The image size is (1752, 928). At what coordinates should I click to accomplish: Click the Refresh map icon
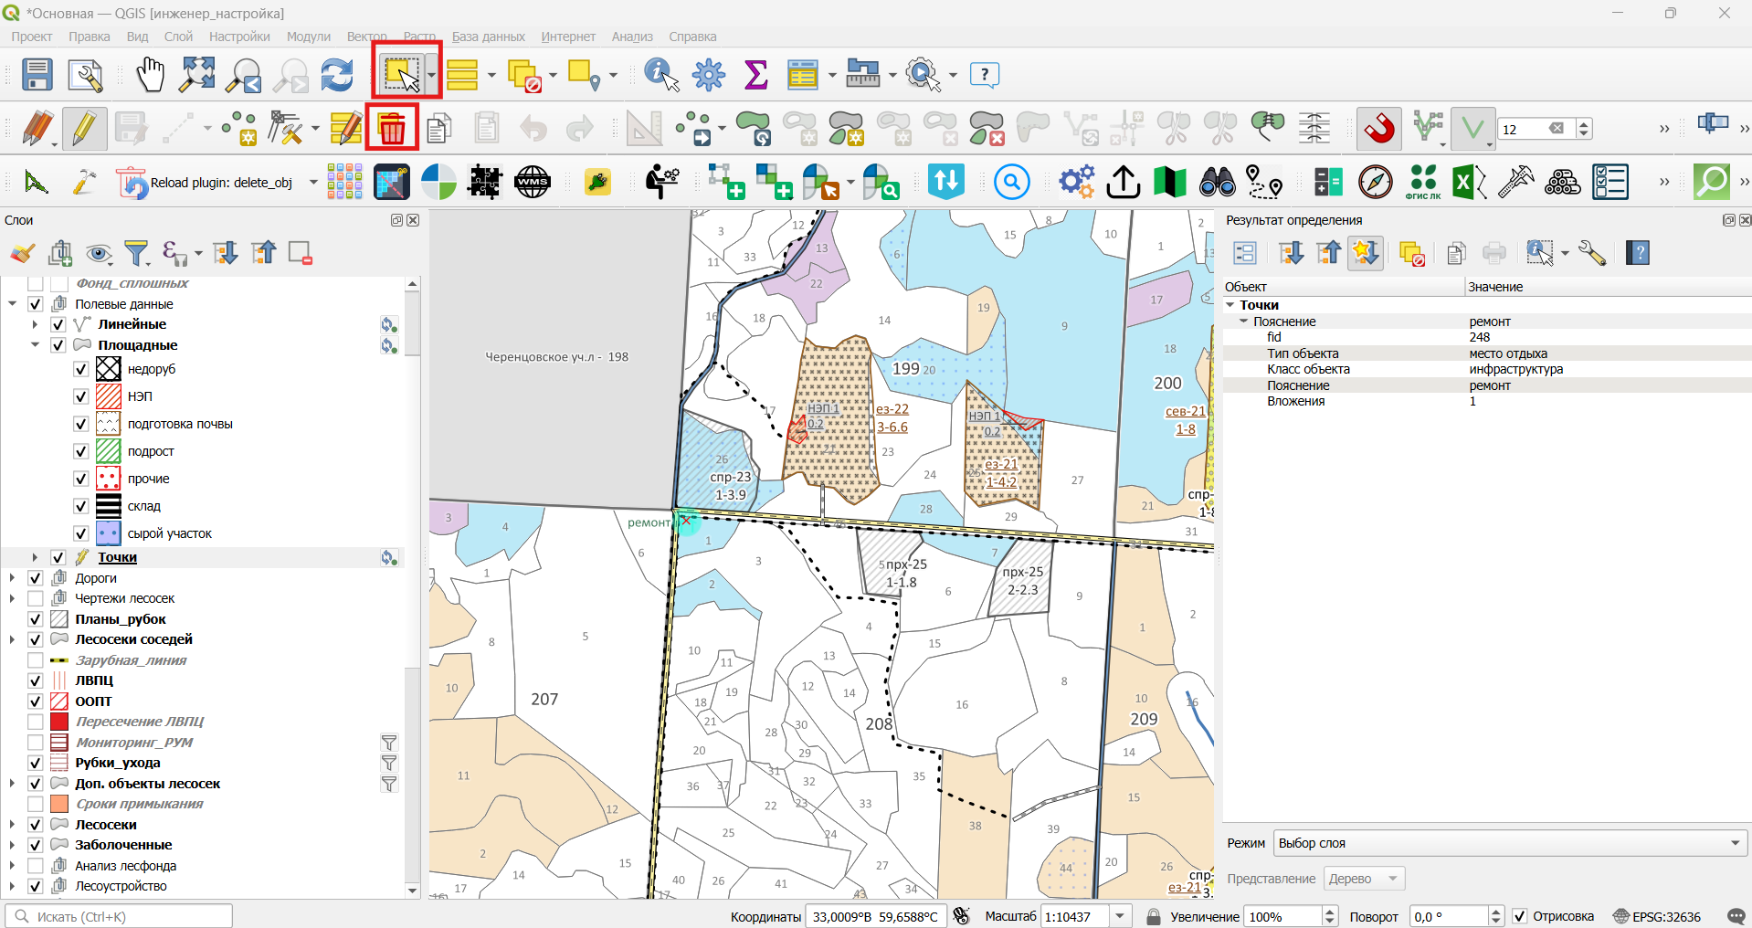337,74
